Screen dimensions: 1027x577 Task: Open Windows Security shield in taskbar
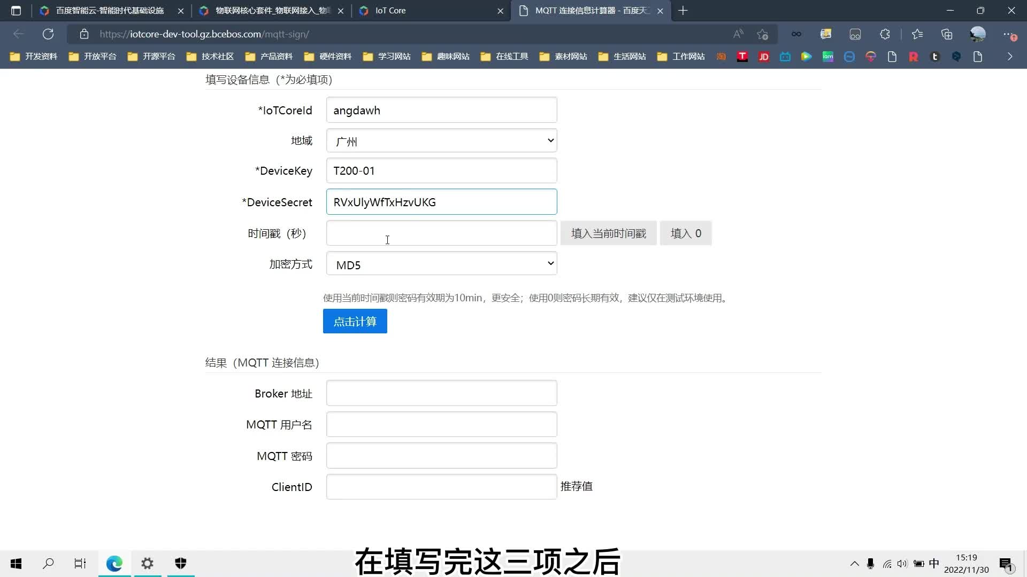(x=181, y=564)
